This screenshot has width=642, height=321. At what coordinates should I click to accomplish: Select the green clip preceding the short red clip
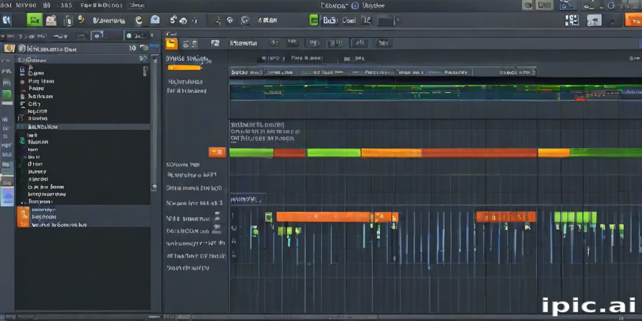251,153
